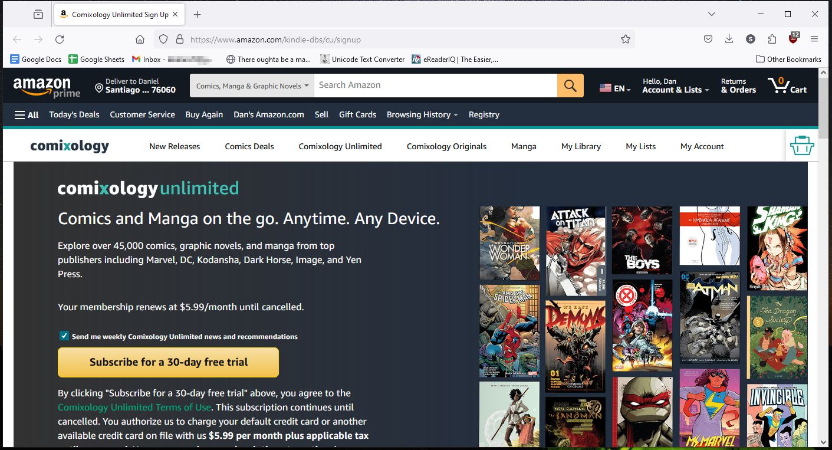Open Dan's Amazon.com

click(269, 114)
